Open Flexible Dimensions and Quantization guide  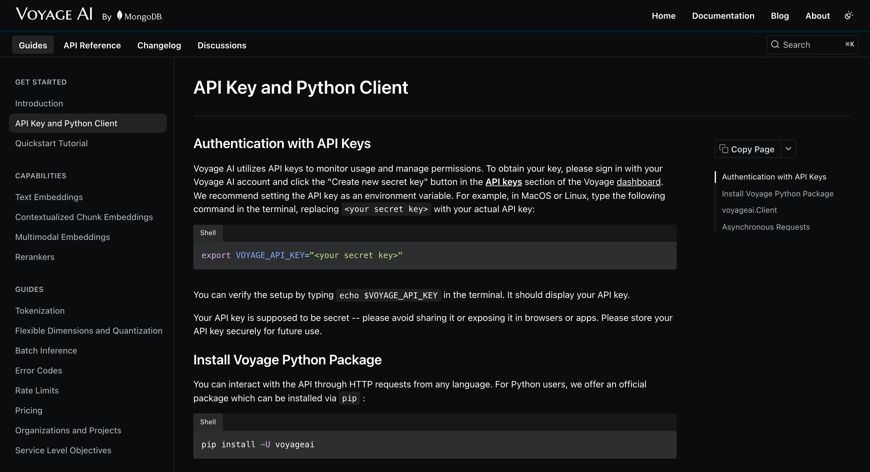click(89, 331)
